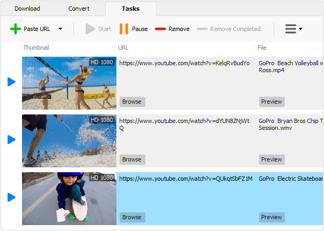Expand the arrow beside the hamburger menu
This screenshot has height=231, width=324.
coord(300,29)
